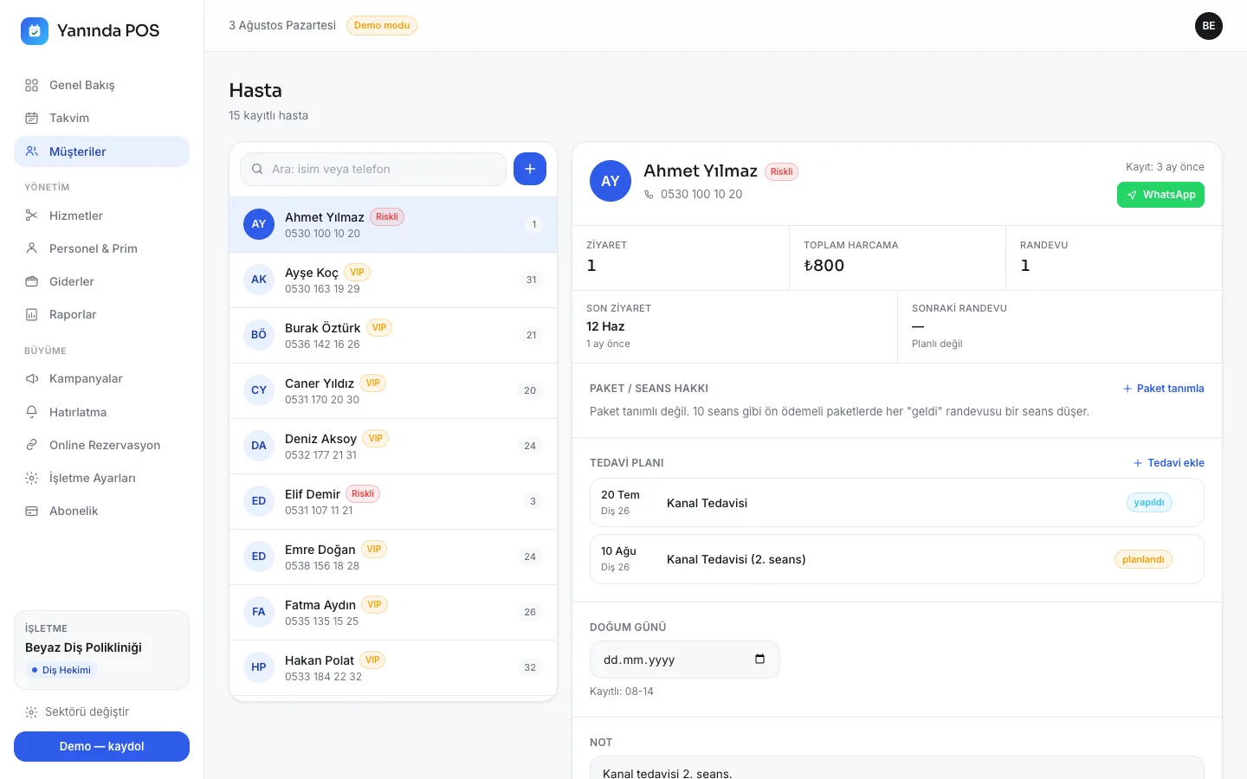The width and height of the screenshot is (1247, 779).
Task: Navigate to Kampanyalar
Action: point(101,378)
